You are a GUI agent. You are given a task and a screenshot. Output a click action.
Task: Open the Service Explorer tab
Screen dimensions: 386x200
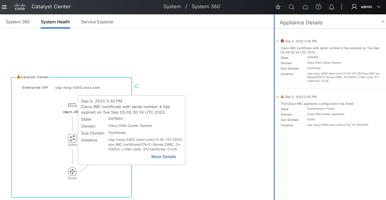click(x=97, y=22)
